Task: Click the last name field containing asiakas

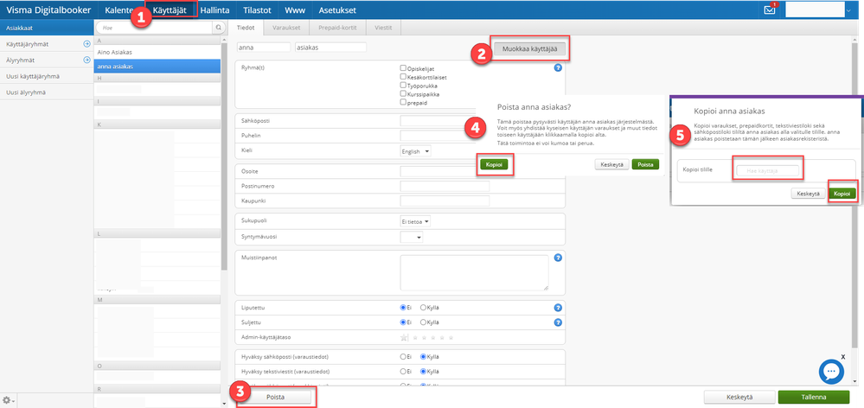Action: (x=331, y=48)
